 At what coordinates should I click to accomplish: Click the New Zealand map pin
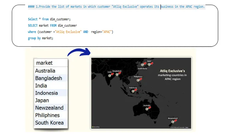point(174,121)
